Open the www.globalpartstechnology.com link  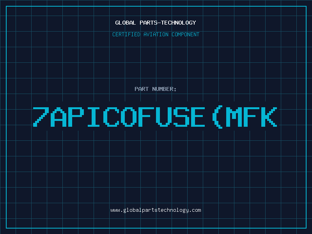coord(156,210)
